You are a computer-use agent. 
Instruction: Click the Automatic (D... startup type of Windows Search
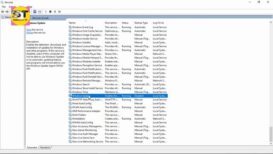click(x=142, y=84)
